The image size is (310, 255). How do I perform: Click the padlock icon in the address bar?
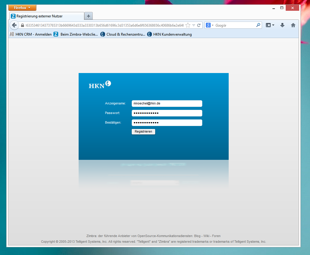tap(23, 25)
